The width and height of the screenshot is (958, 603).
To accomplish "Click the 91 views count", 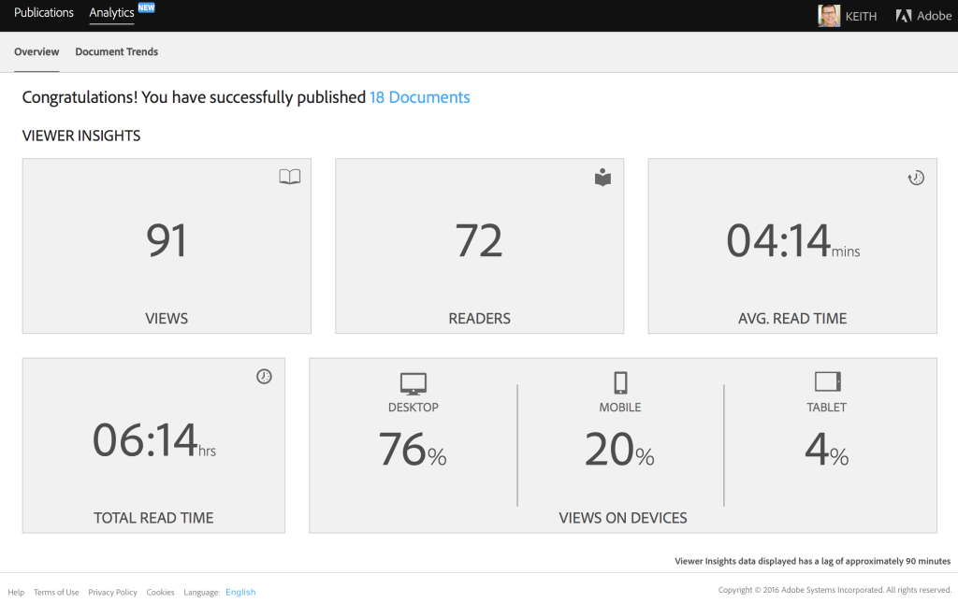I will click(x=167, y=240).
